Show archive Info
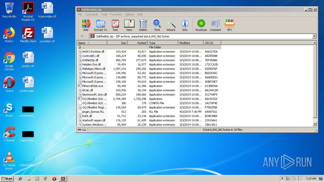 pos(185,25)
